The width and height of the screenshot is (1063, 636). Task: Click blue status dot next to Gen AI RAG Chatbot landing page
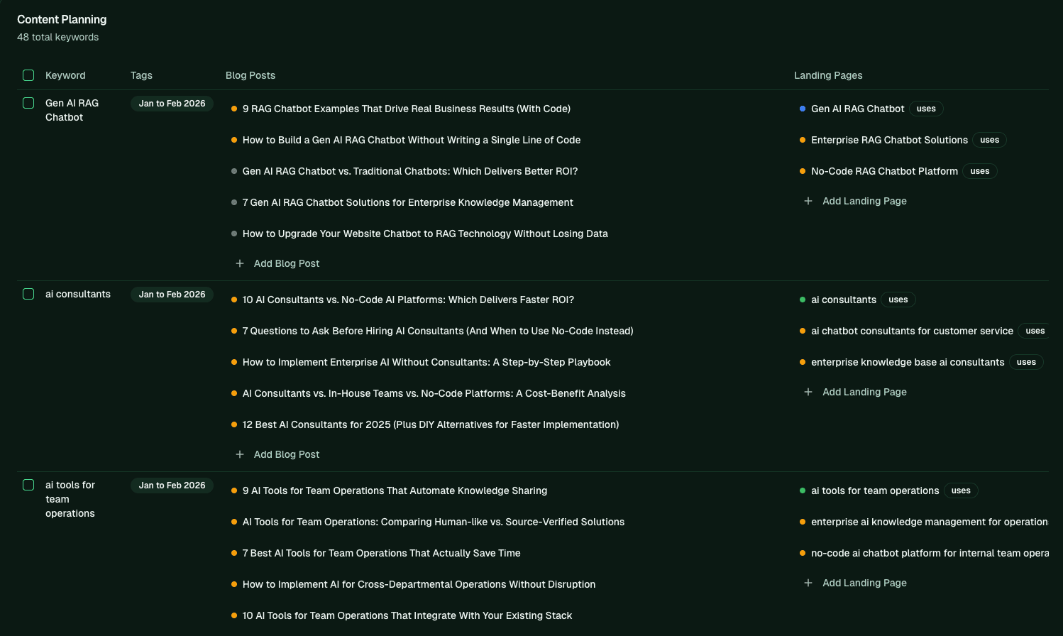click(x=803, y=109)
